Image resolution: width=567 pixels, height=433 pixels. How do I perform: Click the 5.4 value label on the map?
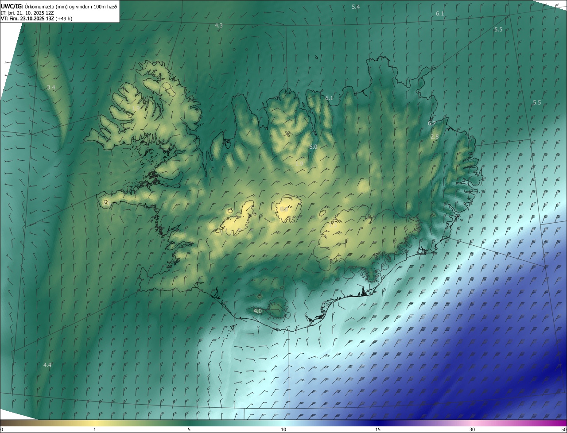[356, 7]
